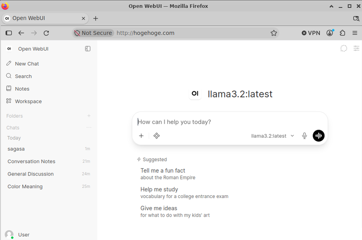Choose 'Help me study' suggestion
Screen dimensions: 362x240
(184, 193)
